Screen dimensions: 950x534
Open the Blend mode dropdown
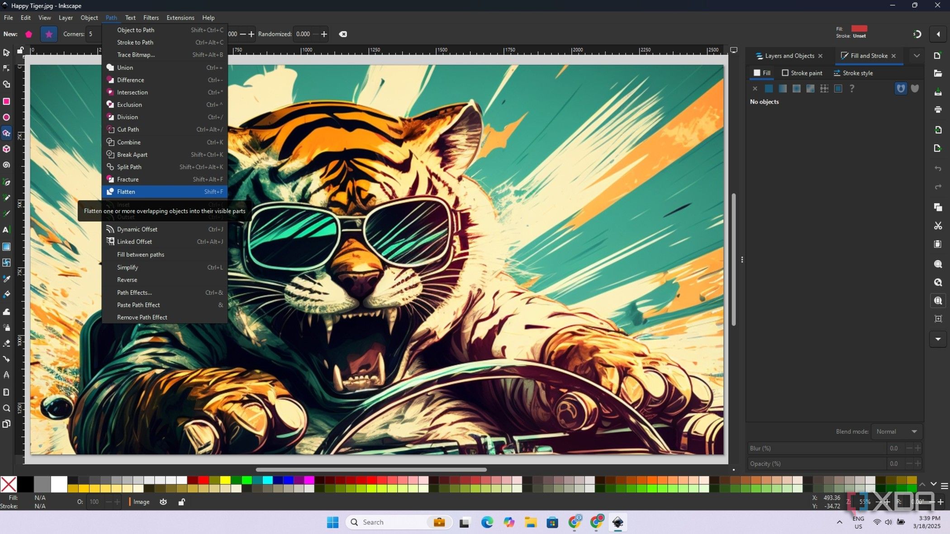(x=897, y=431)
